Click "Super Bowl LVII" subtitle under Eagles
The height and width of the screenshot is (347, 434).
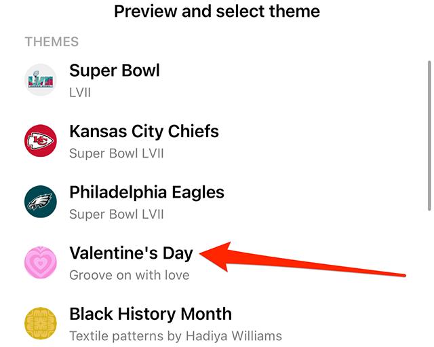click(117, 214)
